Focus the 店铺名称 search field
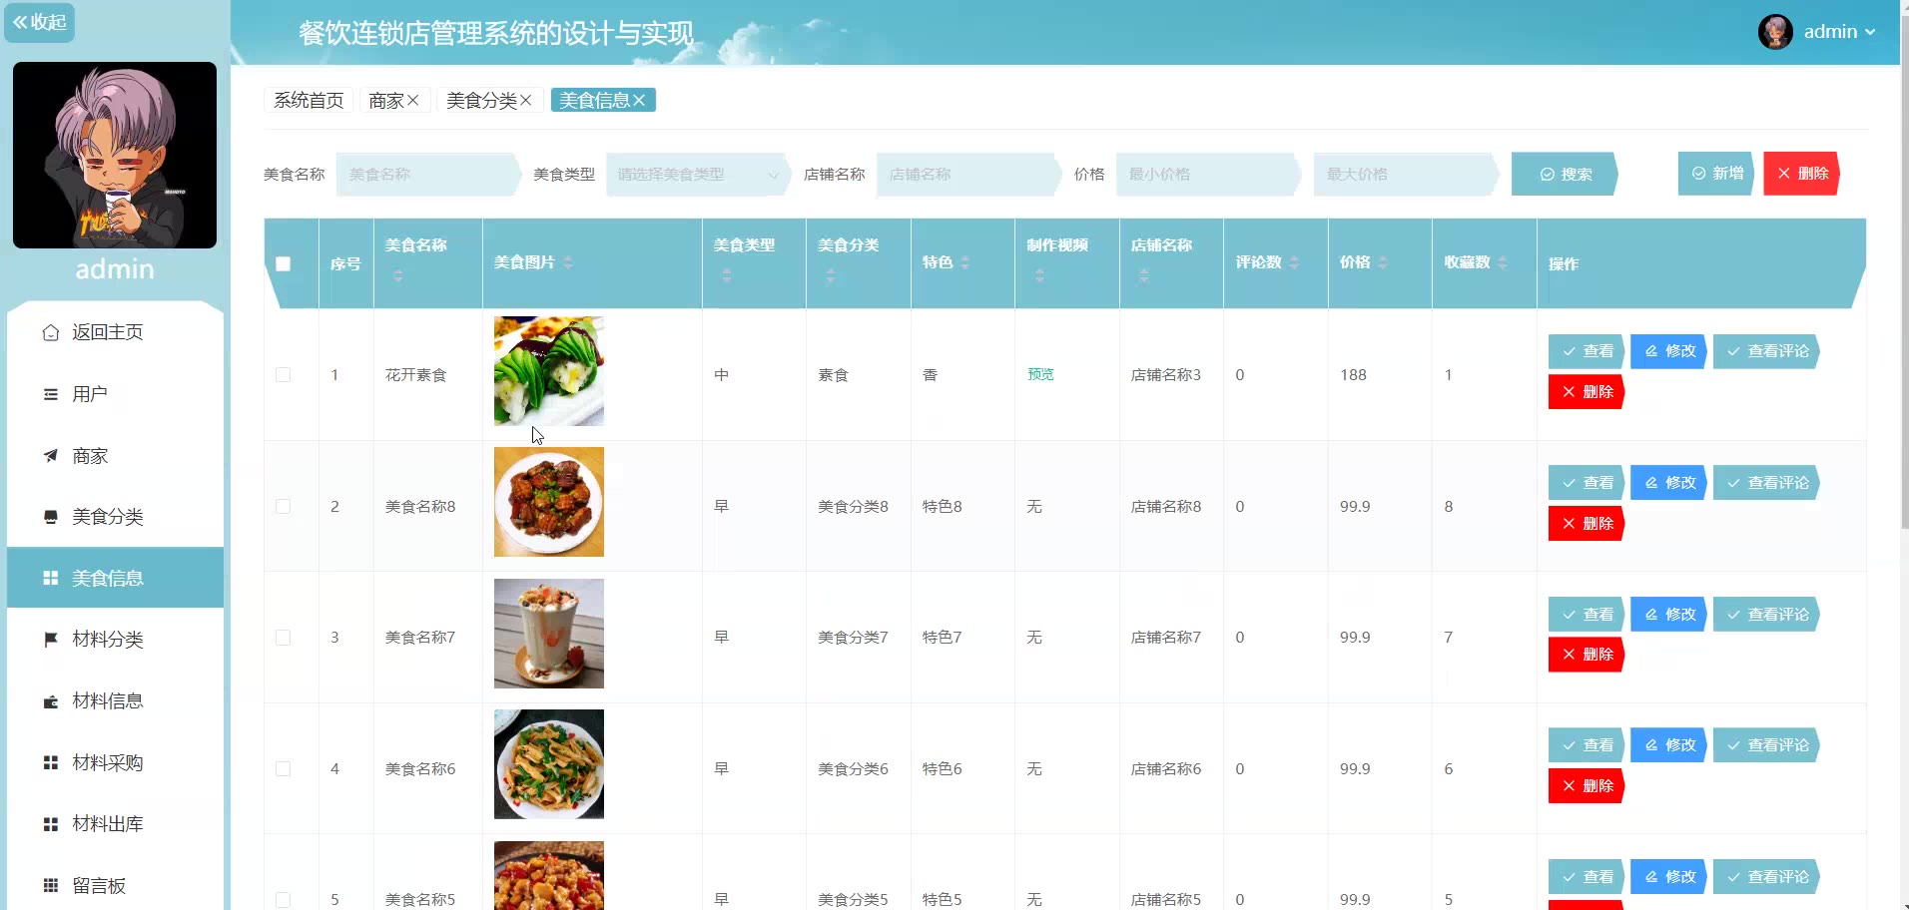Screen dimensions: 1909x910 coord(967,174)
